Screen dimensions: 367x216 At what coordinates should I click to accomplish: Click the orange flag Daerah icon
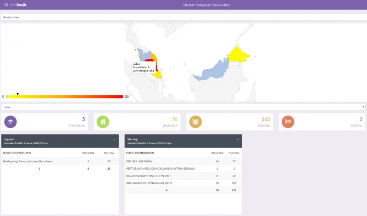point(288,122)
